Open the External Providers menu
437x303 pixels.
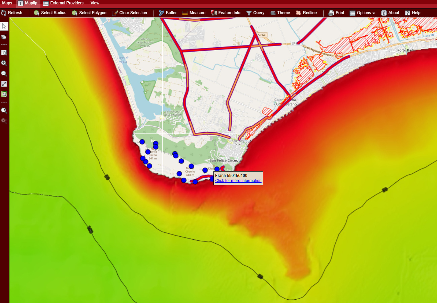63,3
